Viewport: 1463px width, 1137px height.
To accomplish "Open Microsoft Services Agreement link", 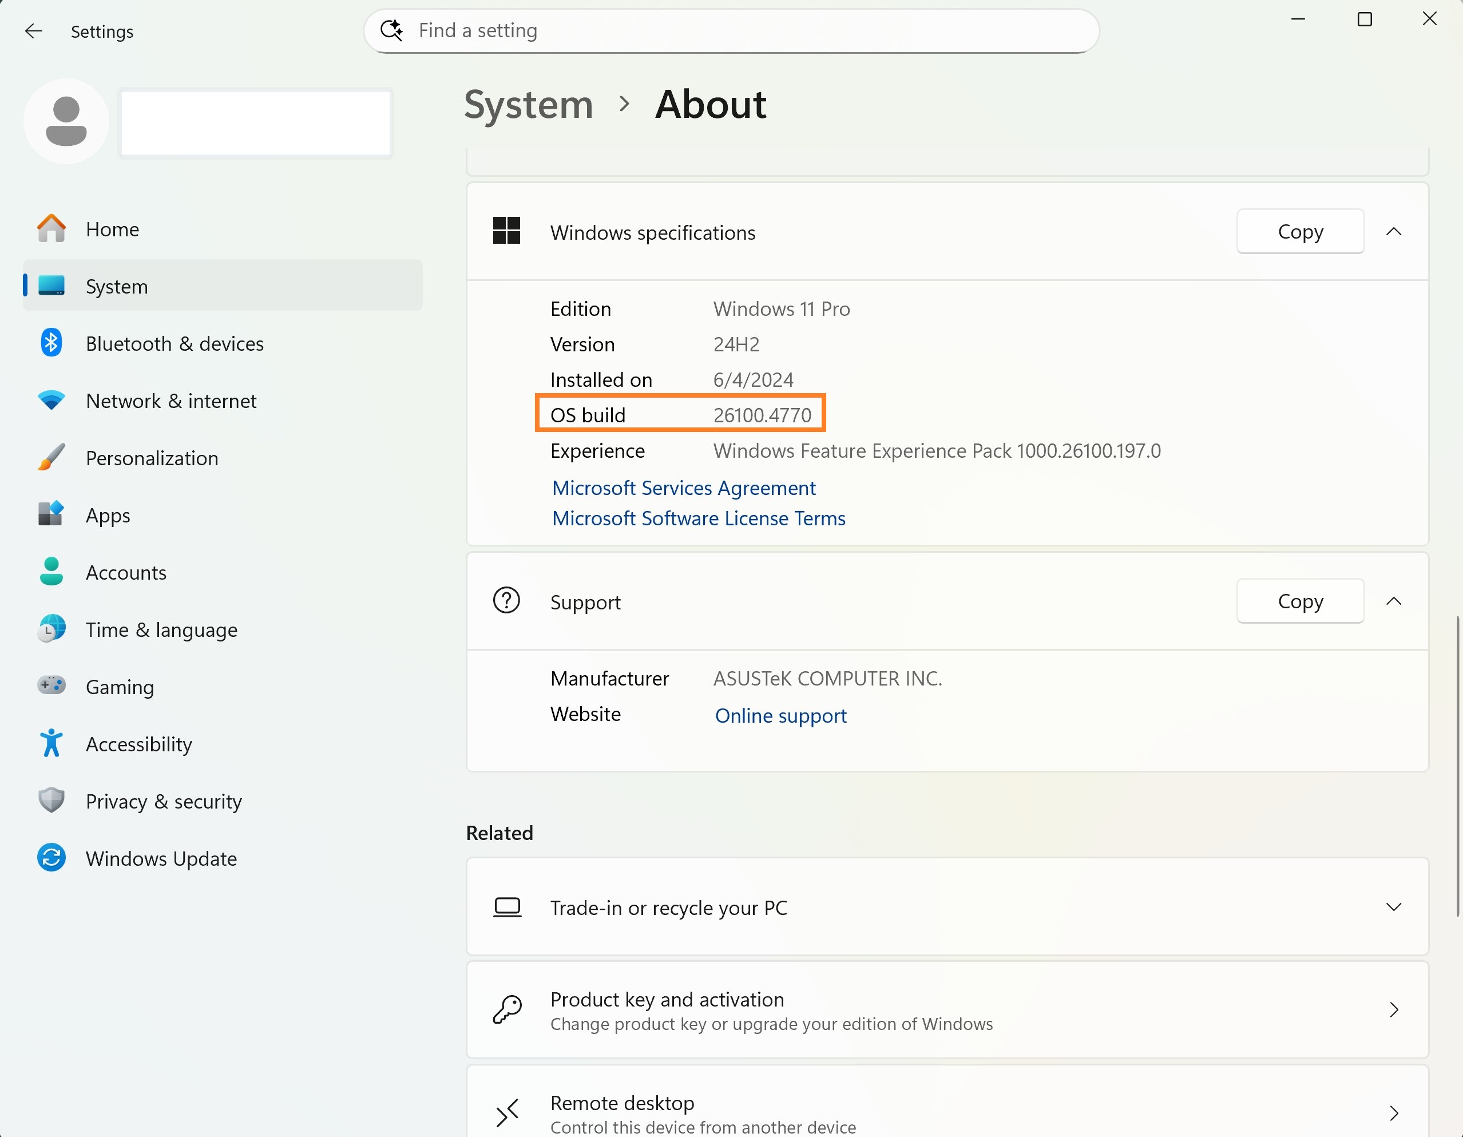I will (x=683, y=488).
